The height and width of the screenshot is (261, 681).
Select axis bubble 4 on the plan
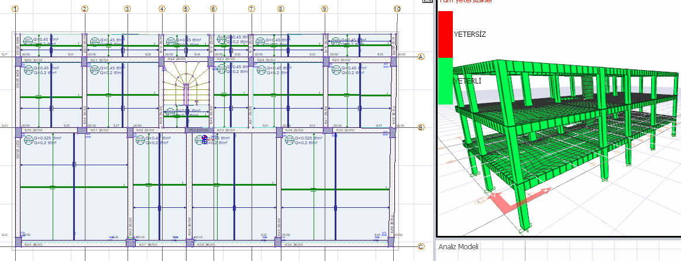162,9
